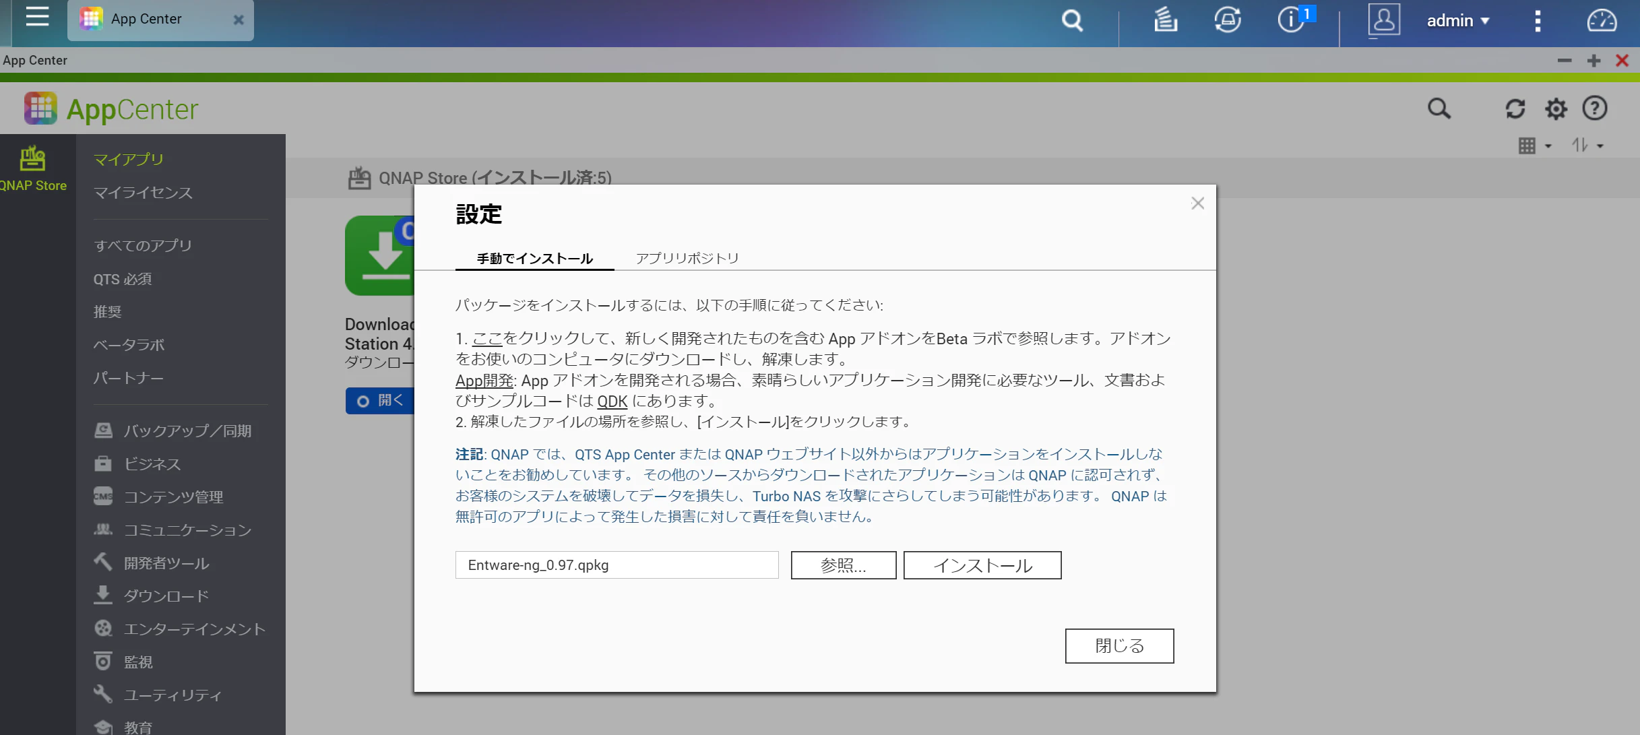This screenshot has height=735, width=1640.
Task: Click the QDK link
Action: click(612, 402)
